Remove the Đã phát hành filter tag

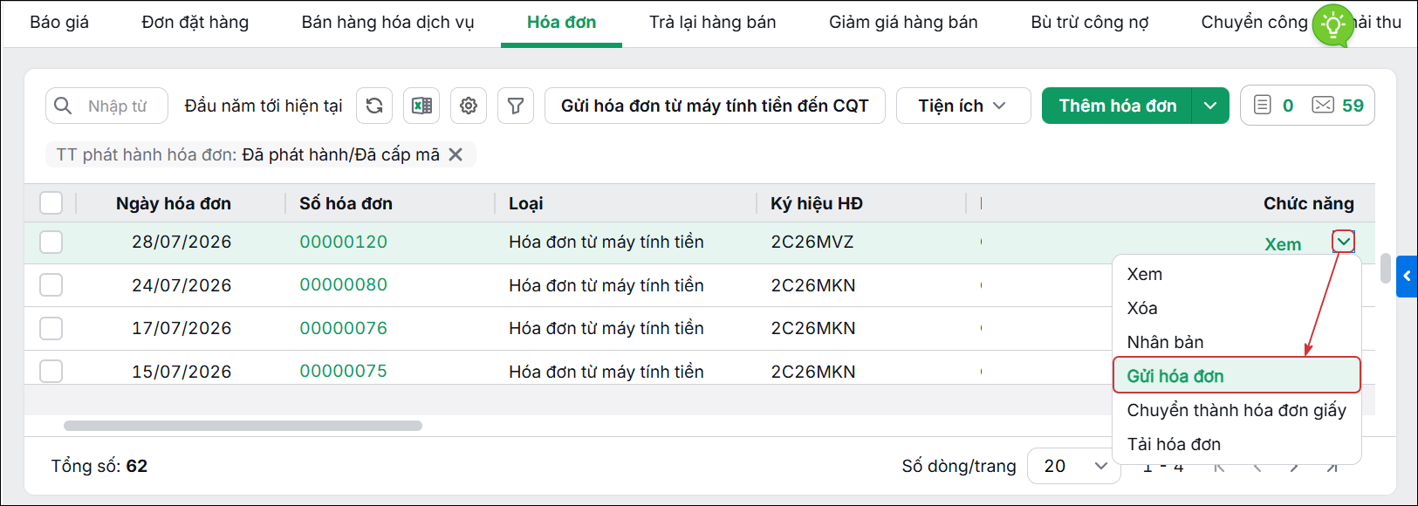click(456, 154)
